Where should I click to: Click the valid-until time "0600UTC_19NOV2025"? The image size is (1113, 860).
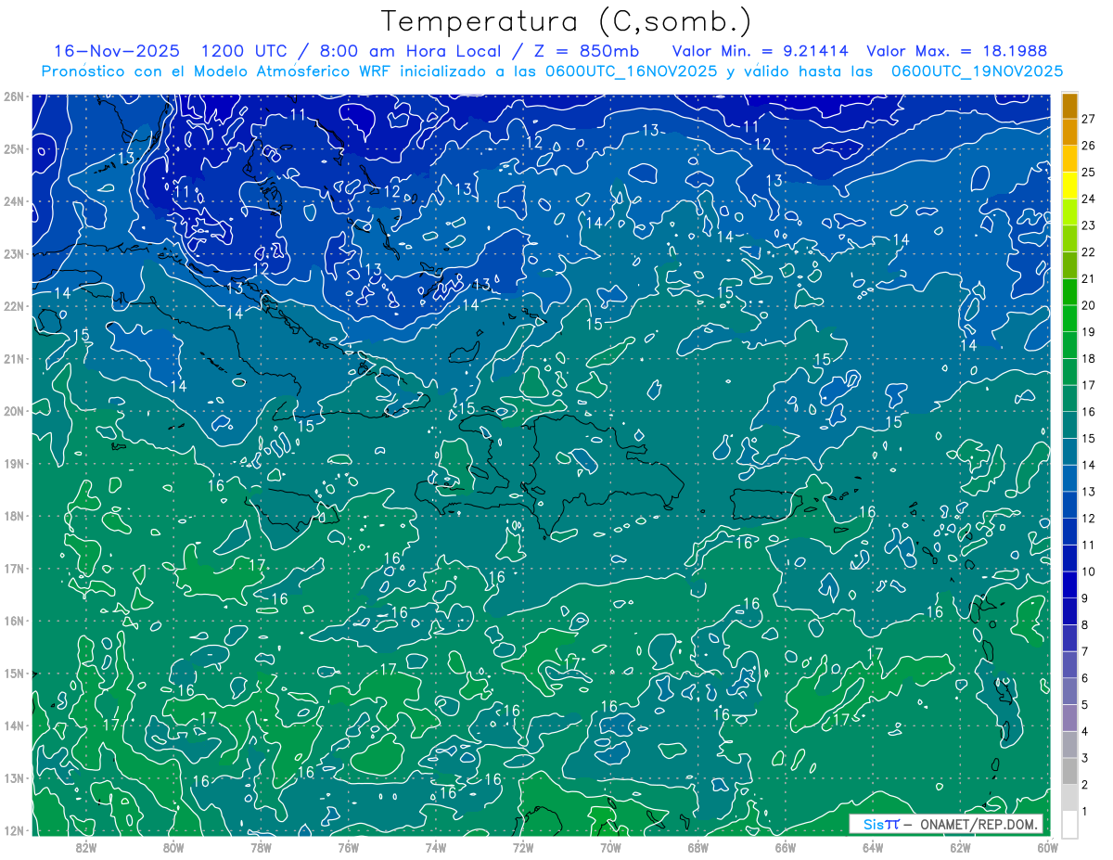[x=977, y=71]
